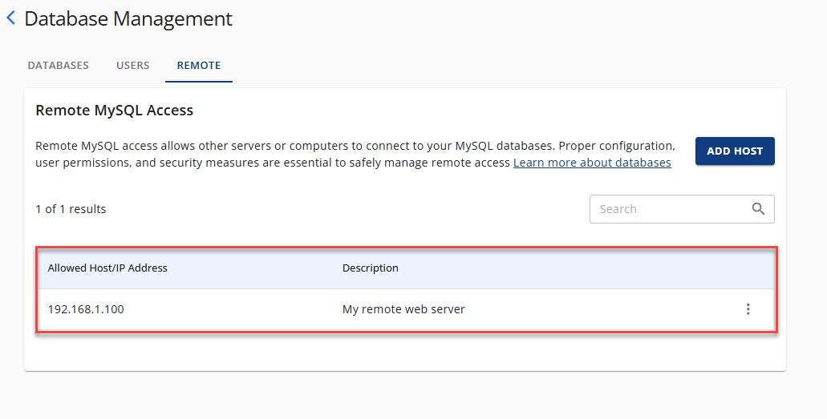This screenshot has width=827, height=419.
Task: Go back using the left chevron arrow
Action: point(10,18)
